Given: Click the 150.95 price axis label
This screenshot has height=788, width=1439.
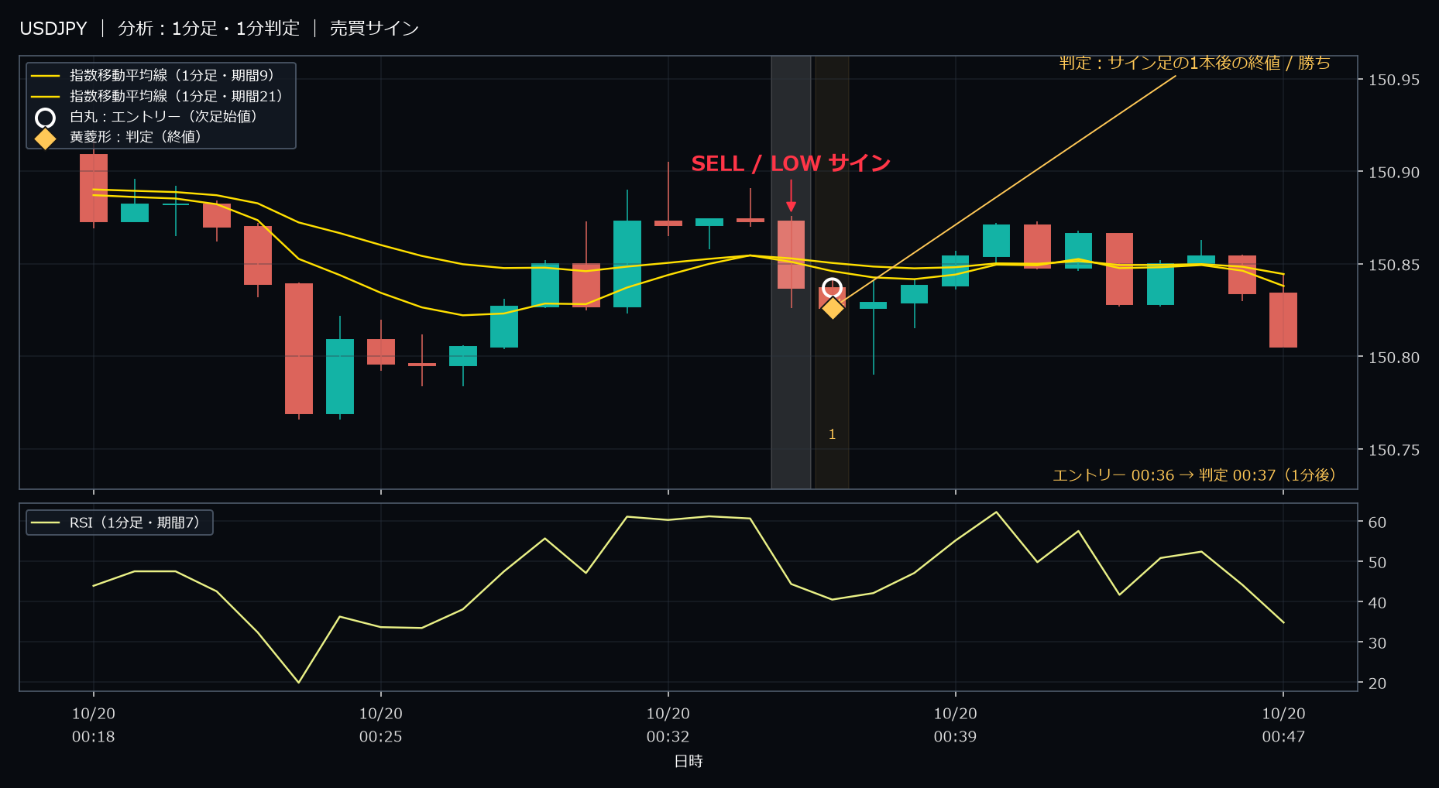Looking at the screenshot, I should click(x=1394, y=80).
